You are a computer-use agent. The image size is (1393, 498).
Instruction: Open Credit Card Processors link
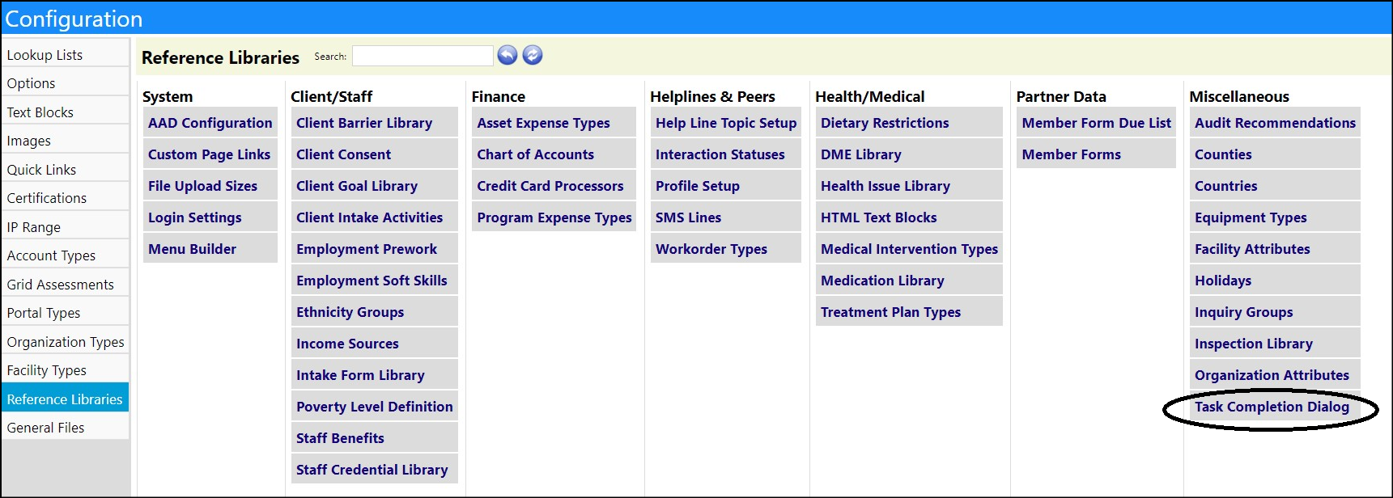pyautogui.click(x=554, y=186)
